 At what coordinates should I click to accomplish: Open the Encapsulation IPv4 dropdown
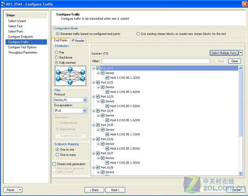pos(85,111)
